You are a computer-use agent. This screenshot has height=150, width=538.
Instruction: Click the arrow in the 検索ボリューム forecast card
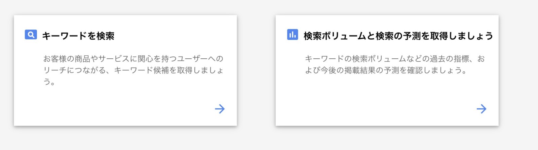tap(481, 109)
